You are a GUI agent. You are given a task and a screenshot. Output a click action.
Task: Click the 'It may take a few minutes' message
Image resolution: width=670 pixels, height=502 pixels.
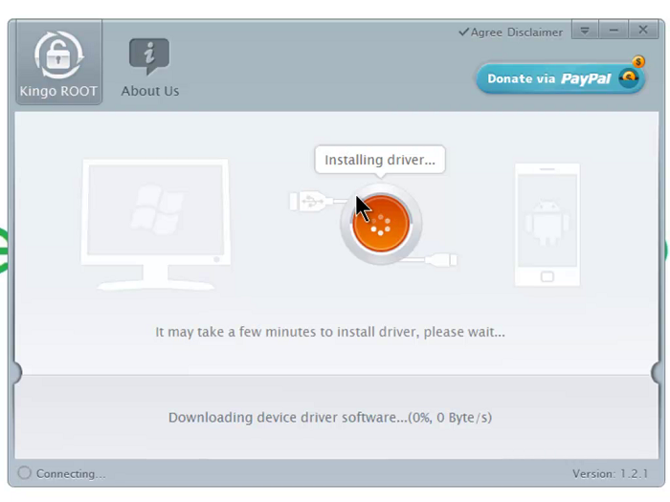pos(329,332)
